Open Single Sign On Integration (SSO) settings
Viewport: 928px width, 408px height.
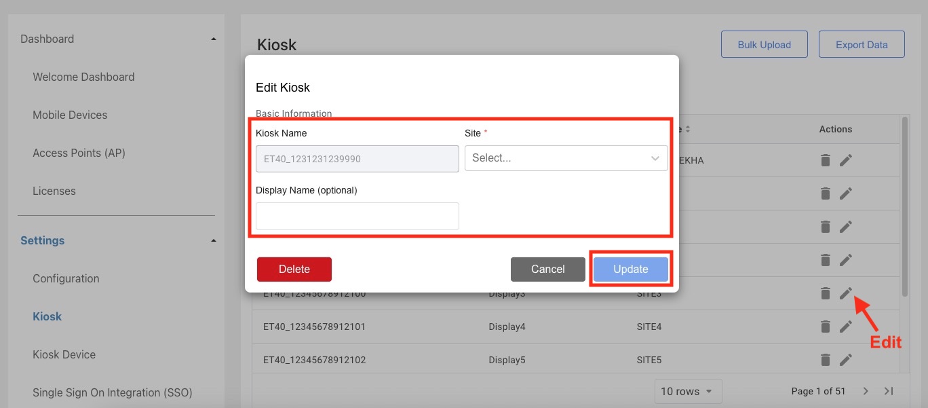click(113, 392)
